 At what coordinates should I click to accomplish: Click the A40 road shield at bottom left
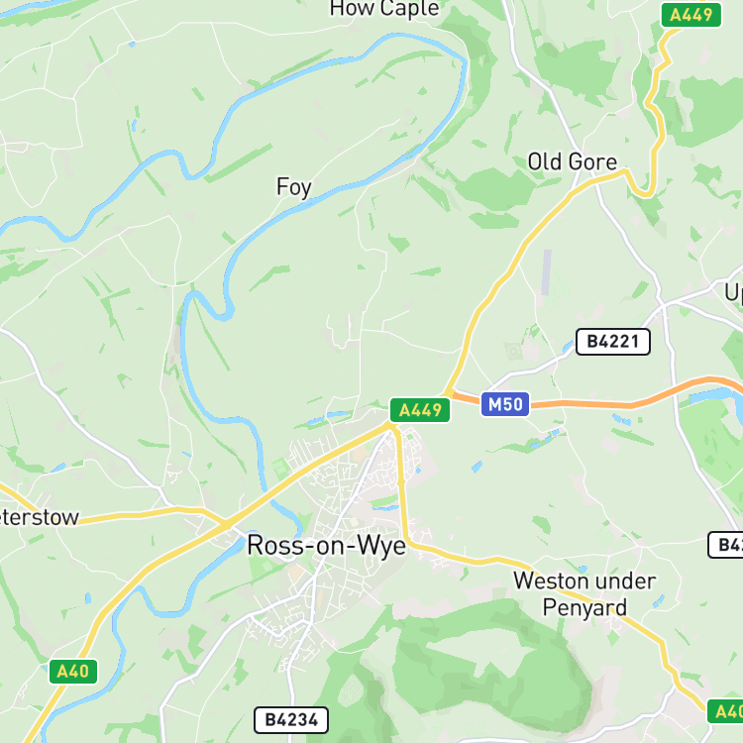coord(73,671)
